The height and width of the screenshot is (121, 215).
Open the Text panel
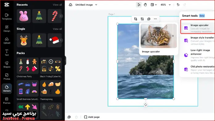pos(7,52)
